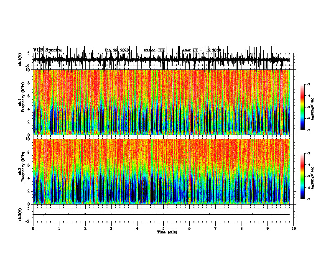Click the ch.2 colorbar PSD unit label
Image resolution: width=331 pixels, height=256 pixels.
point(313,177)
